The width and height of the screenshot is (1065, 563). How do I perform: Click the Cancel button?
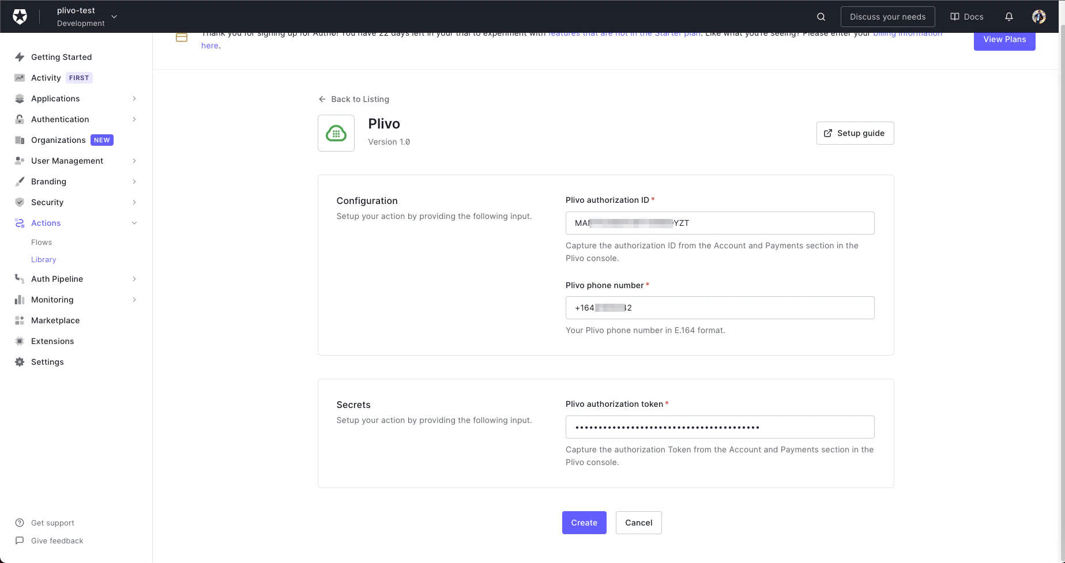click(x=639, y=523)
